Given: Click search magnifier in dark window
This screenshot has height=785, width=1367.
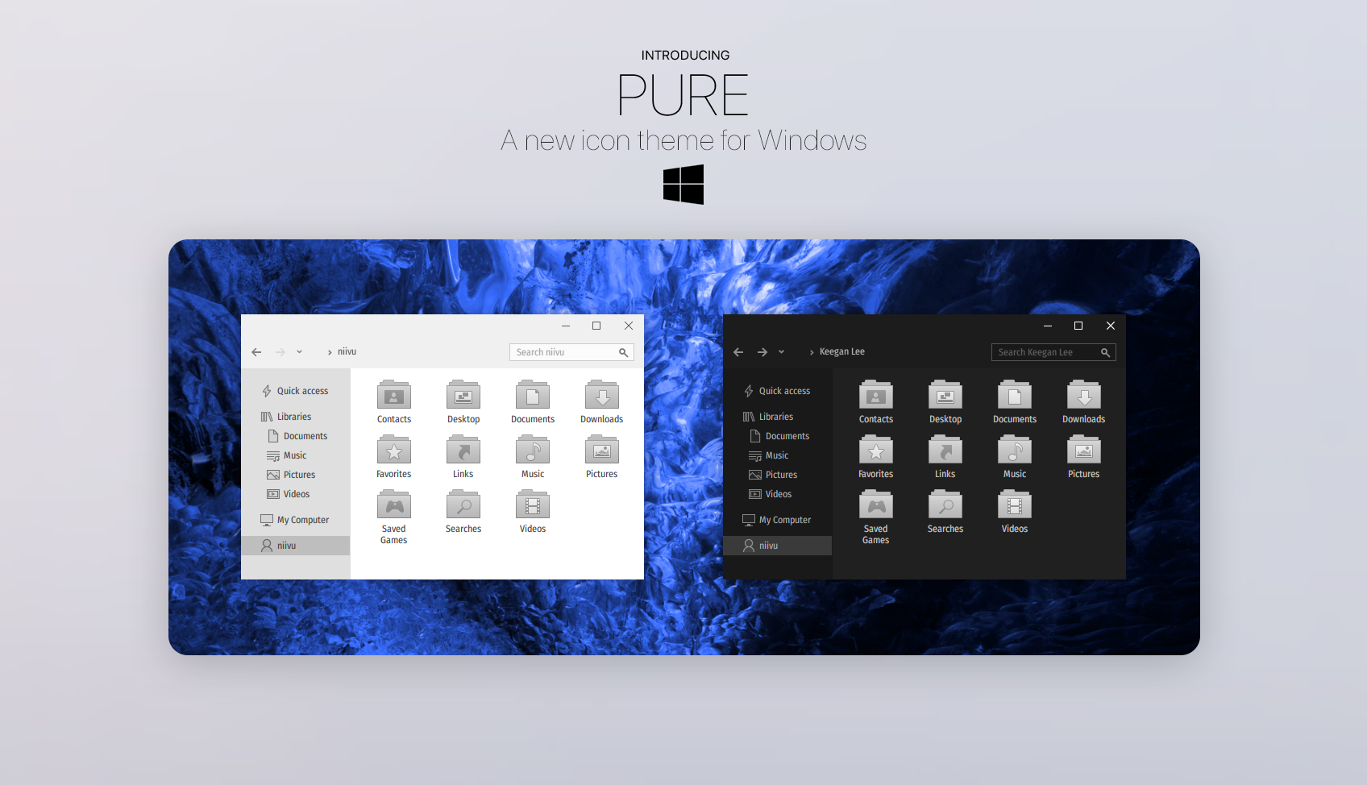Looking at the screenshot, I should 1105,352.
